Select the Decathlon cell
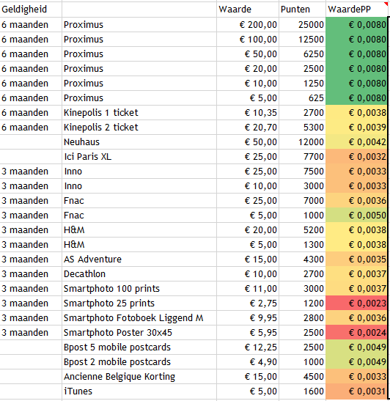 [x=139, y=274]
